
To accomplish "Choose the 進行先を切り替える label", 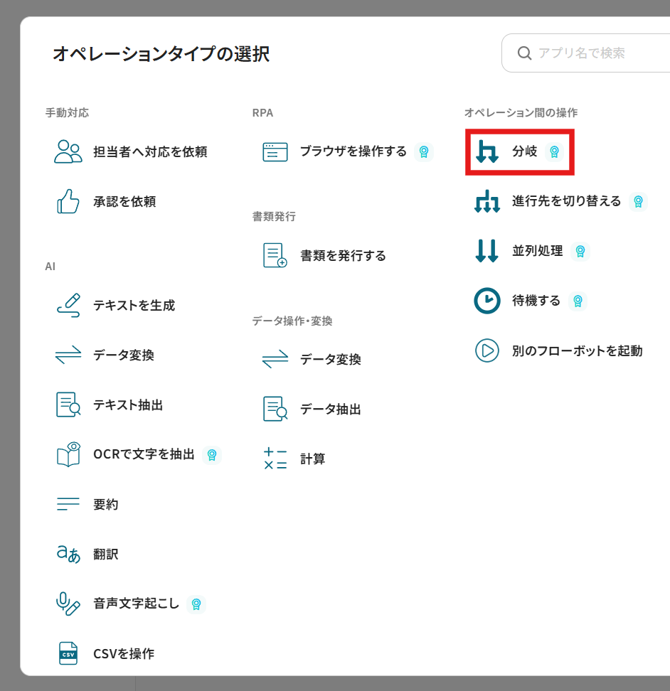I will [566, 201].
